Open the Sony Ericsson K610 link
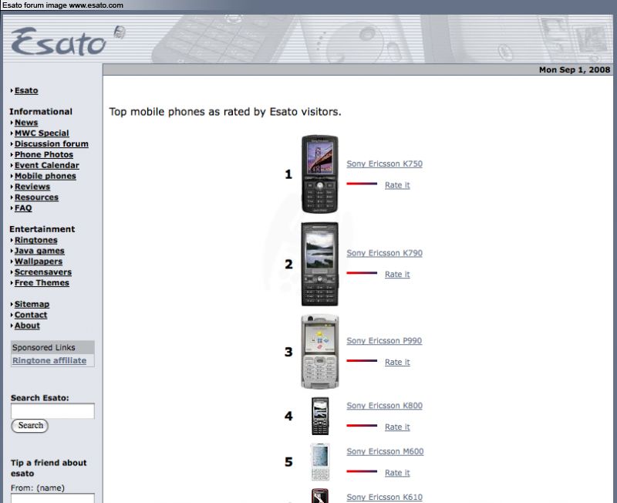Screen dimensions: 617x503 tap(384, 498)
